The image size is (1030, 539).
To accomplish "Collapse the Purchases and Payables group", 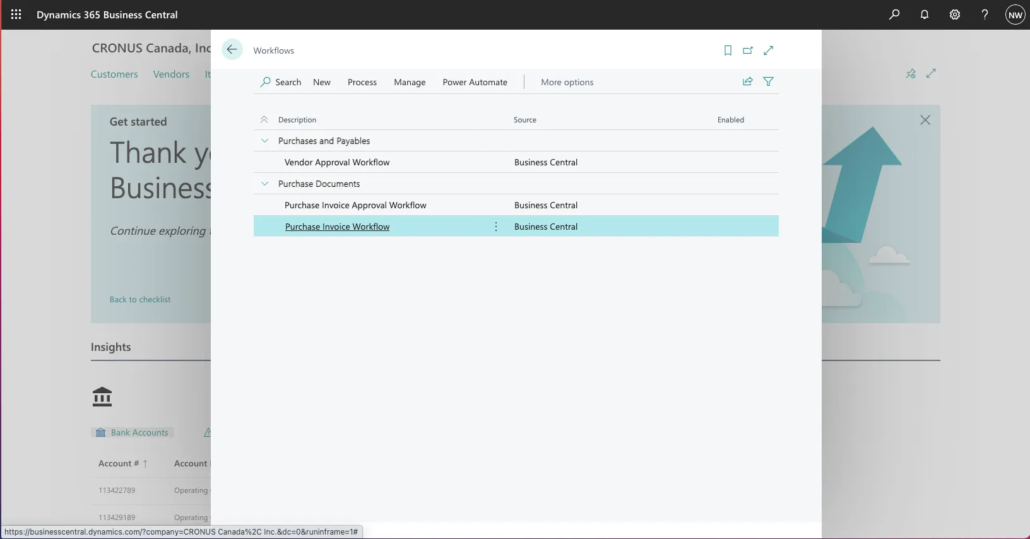I will [264, 141].
